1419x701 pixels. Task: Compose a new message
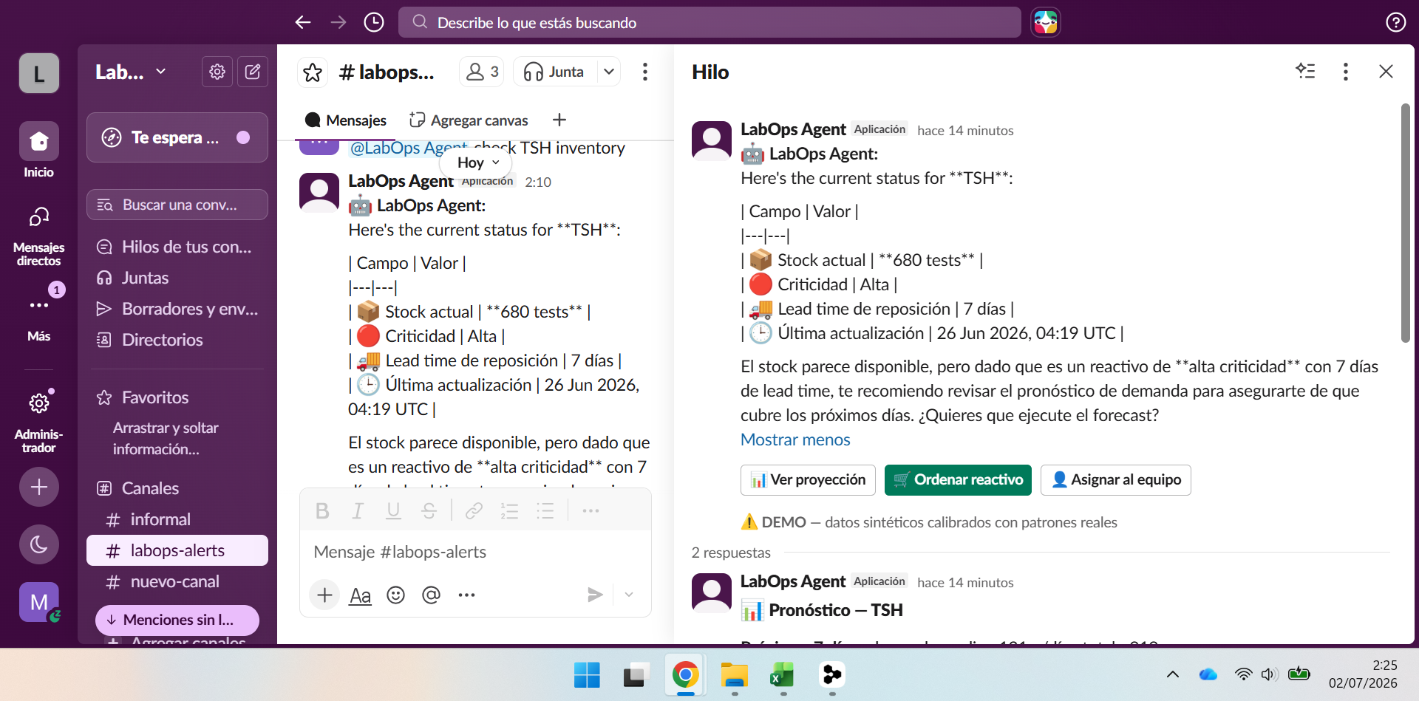click(x=253, y=72)
